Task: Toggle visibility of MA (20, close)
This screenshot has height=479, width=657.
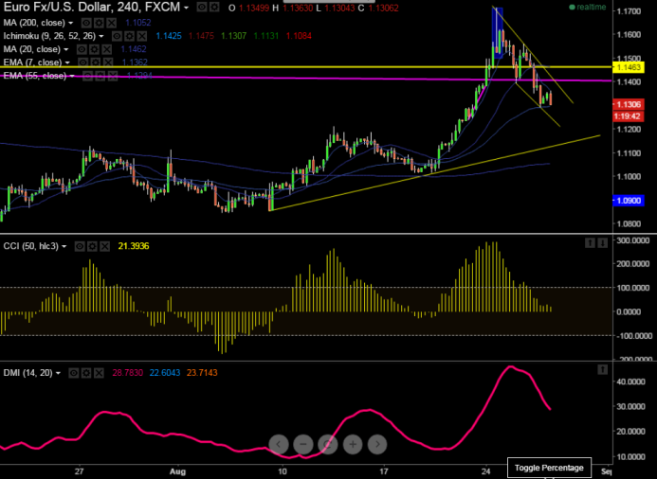Action: pyautogui.click(x=82, y=49)
